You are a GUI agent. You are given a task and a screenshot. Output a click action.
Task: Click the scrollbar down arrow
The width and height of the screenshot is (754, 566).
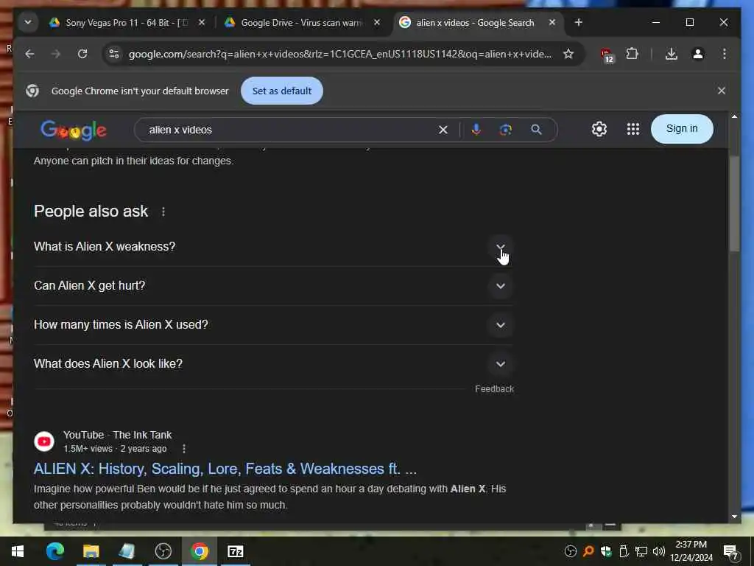click(x=734, y=517)
